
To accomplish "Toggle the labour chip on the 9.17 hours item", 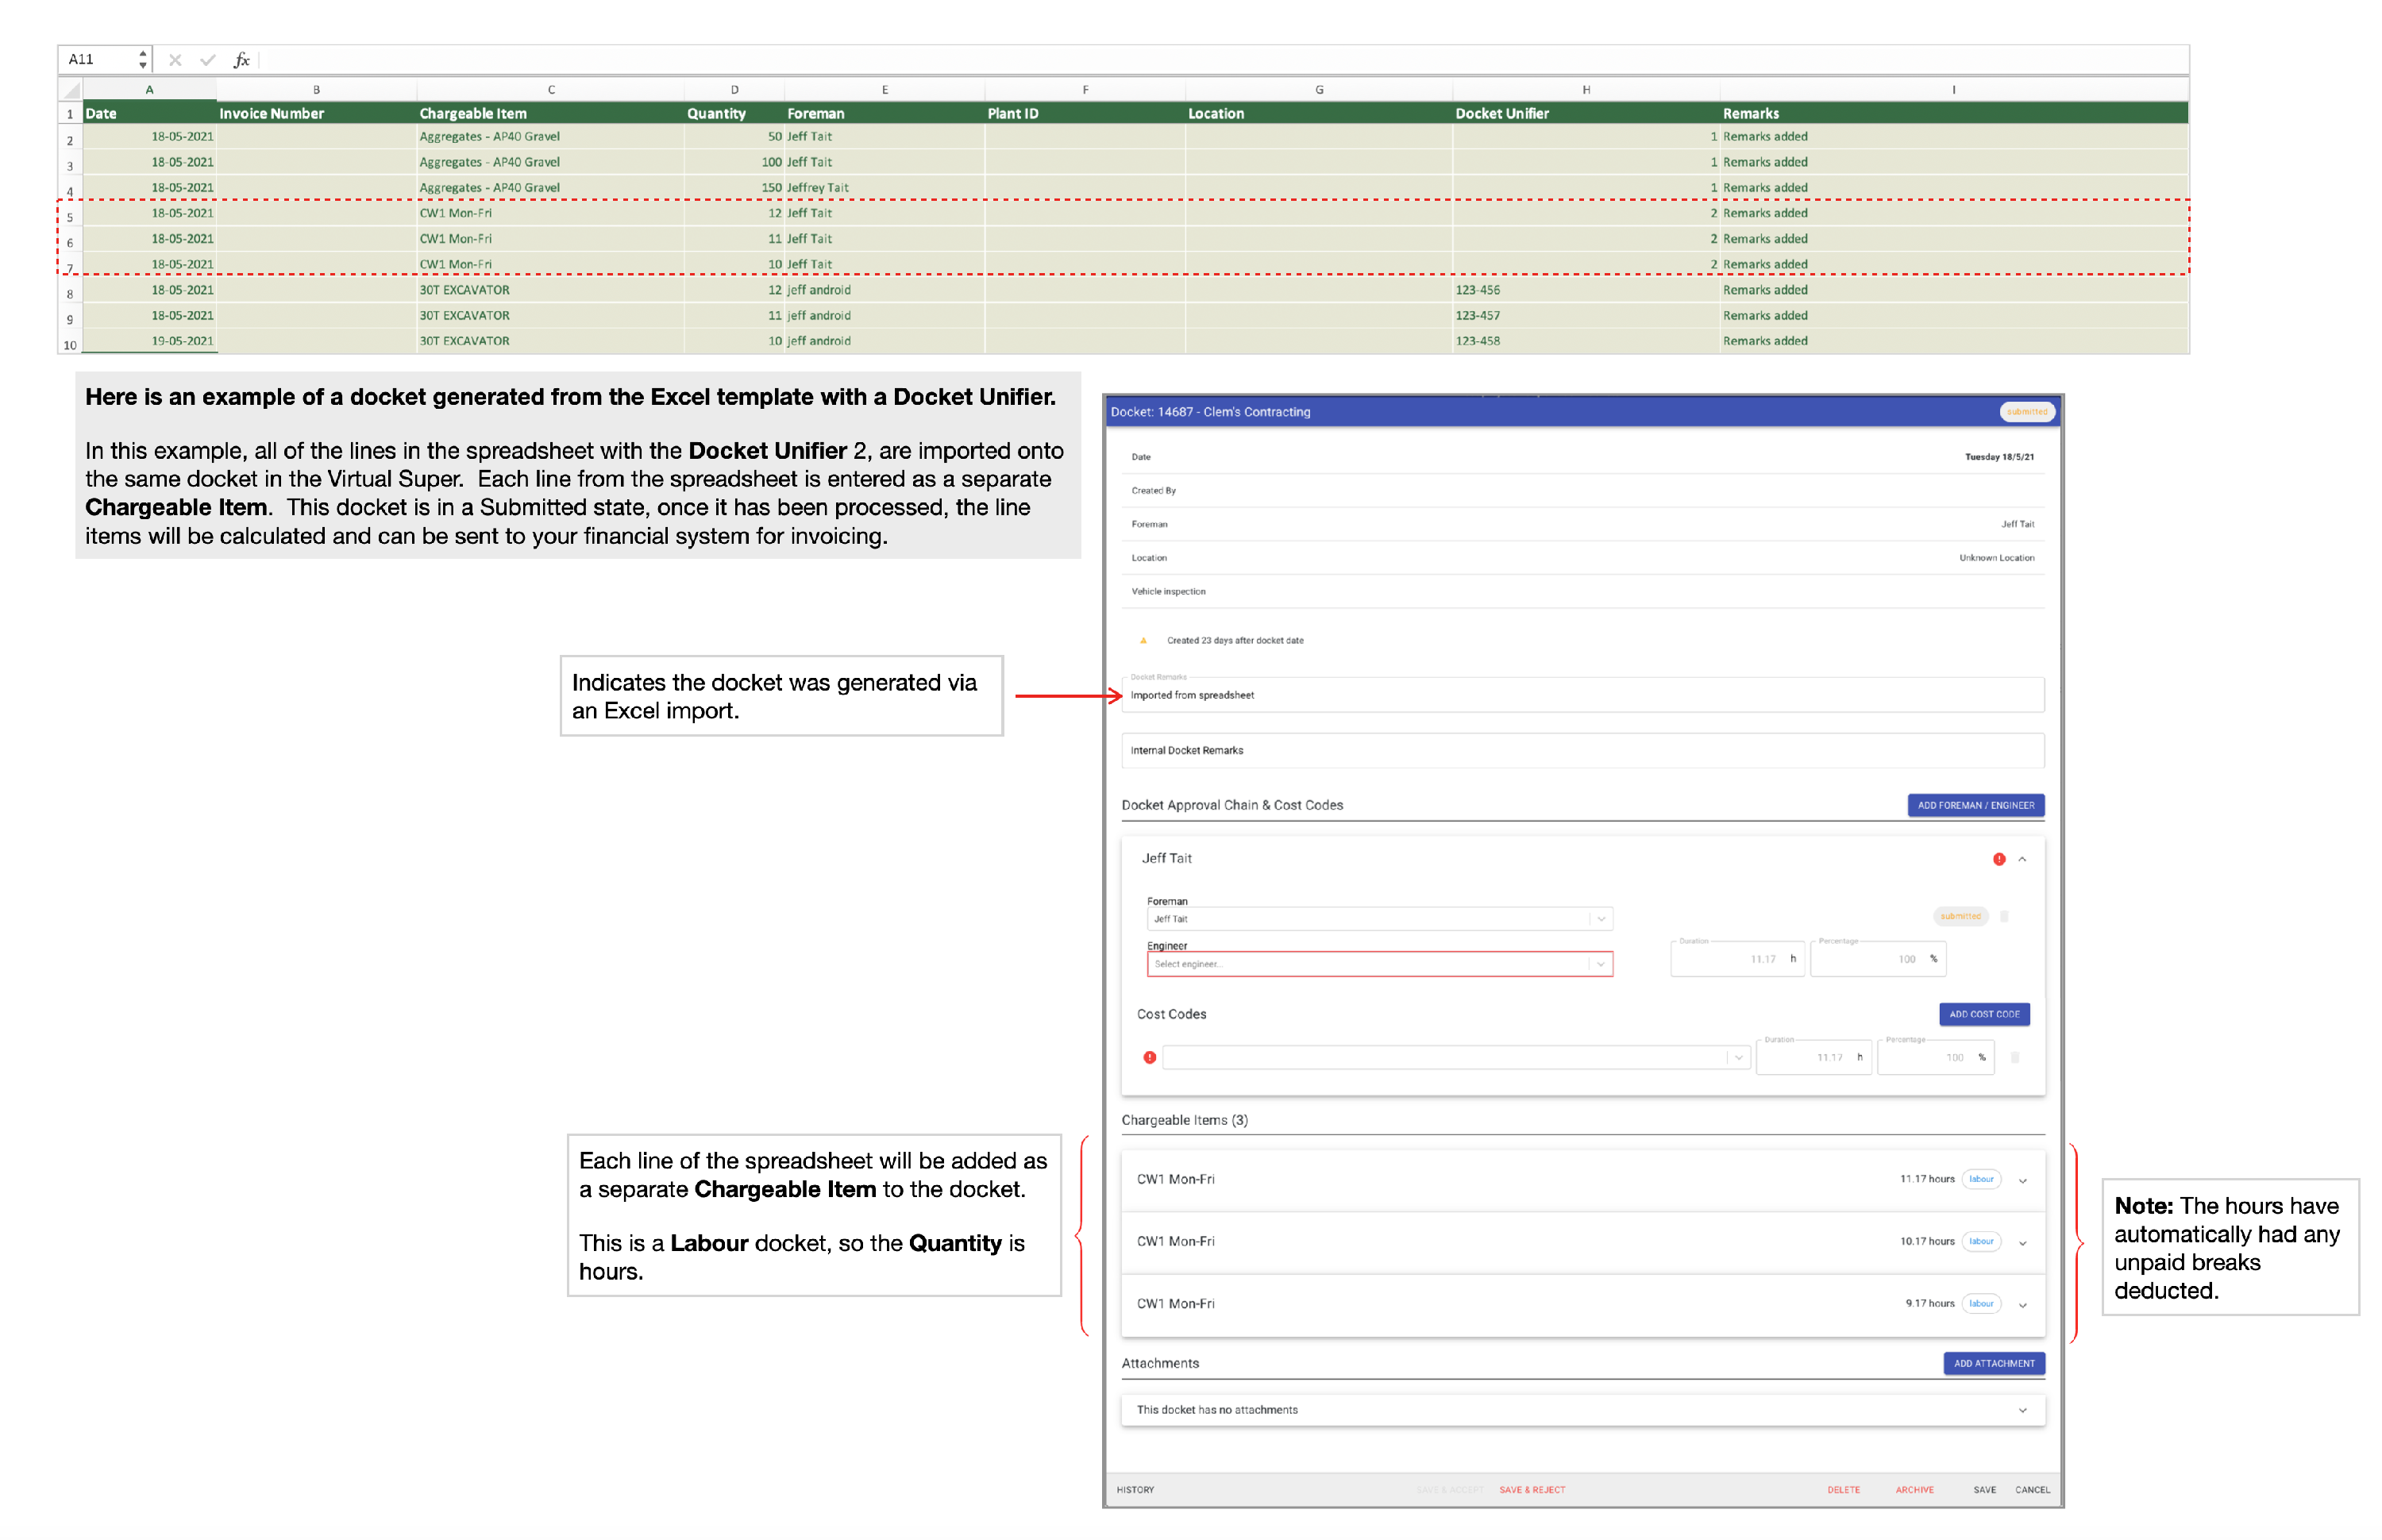I will pyautogui.click(x=1981, y=1303).
